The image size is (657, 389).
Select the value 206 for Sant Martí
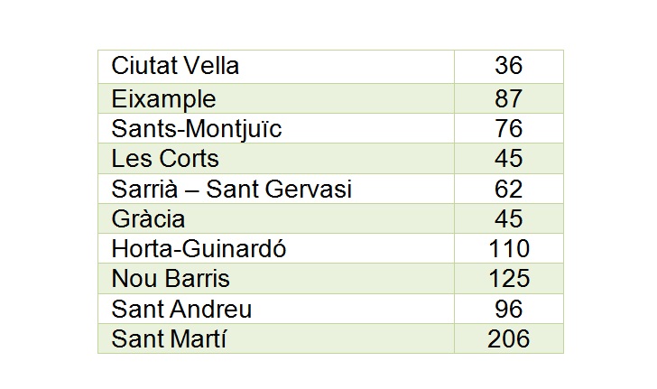coord(509,339)
